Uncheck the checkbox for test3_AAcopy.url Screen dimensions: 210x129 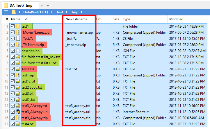[x=13, y=112]
